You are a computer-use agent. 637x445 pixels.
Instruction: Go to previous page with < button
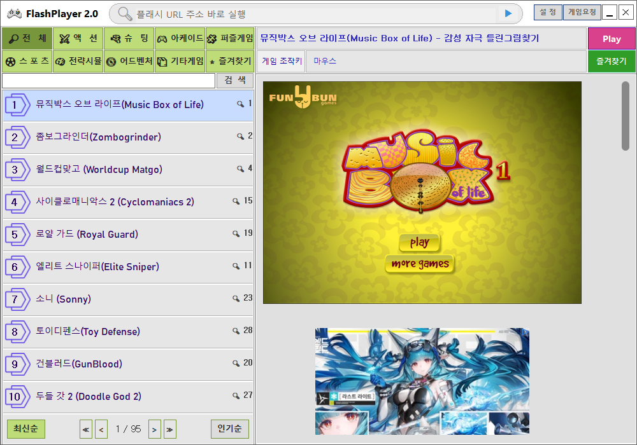pos(101,429)
